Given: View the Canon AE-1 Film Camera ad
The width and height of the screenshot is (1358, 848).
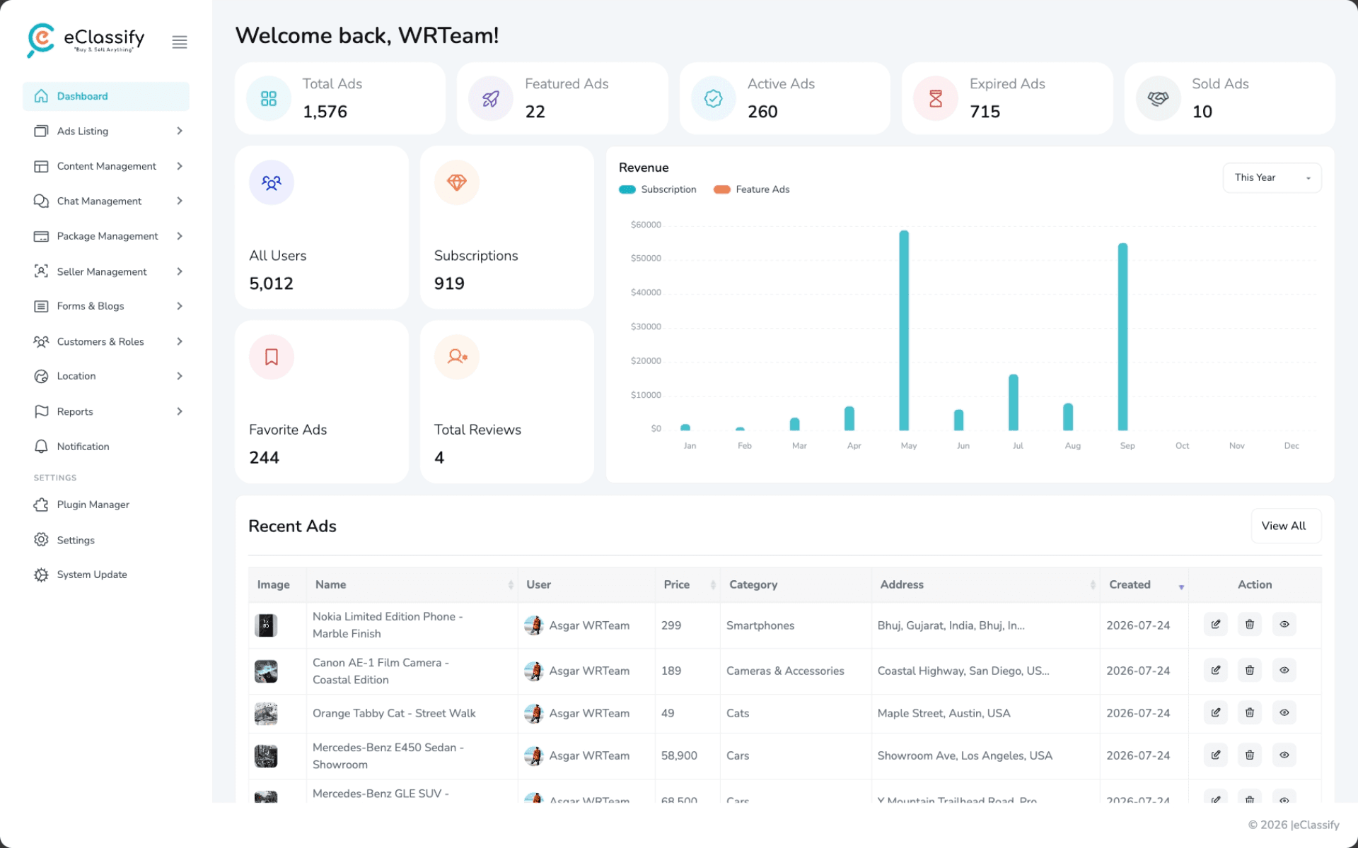Looking at the screenshot, I should tap(1284, 671).
